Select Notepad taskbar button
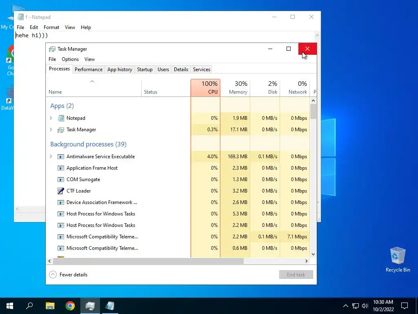 tap(110, 306)
